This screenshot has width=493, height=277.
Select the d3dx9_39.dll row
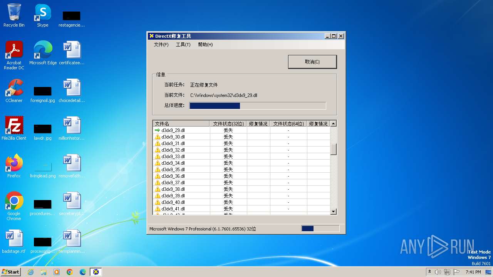click(x=241, y=196)
